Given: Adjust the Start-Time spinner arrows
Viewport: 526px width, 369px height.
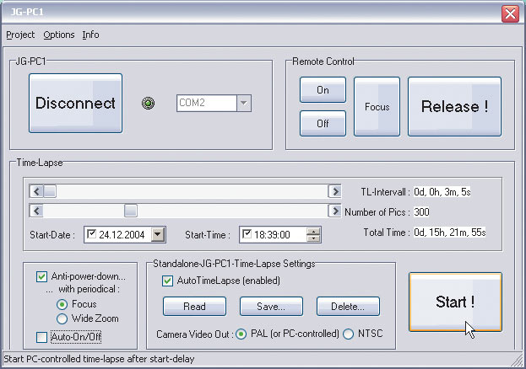Looking at the screenshot, I should pos(314,234).
